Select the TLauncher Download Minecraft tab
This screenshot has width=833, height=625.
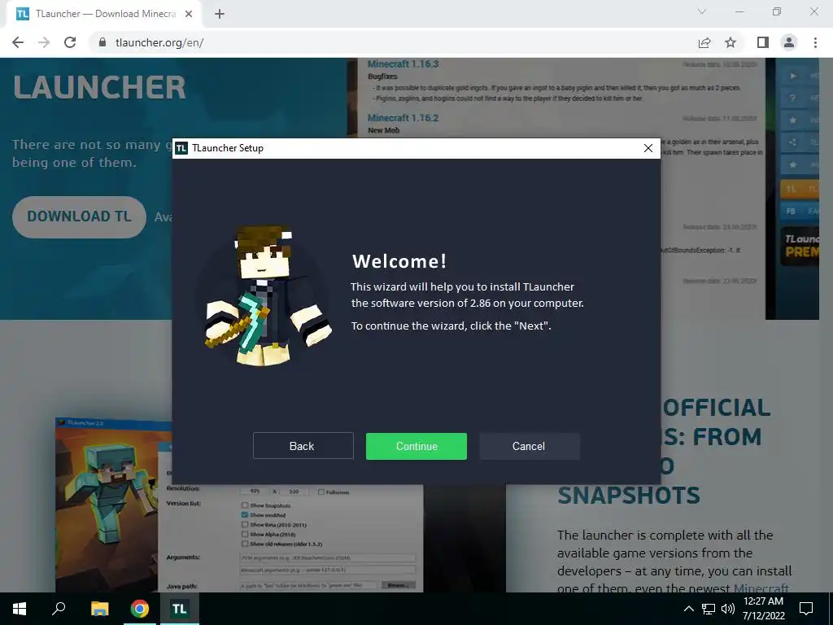pos(103,14)
